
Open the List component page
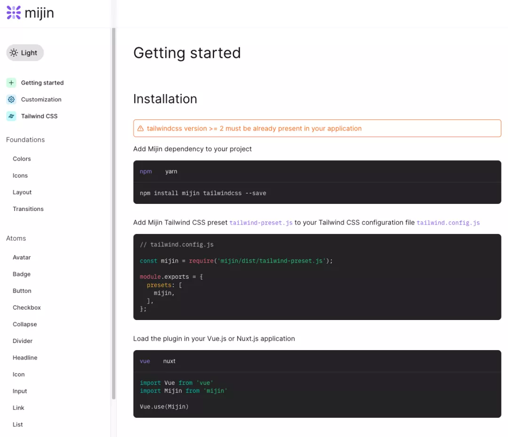point(18,425)
